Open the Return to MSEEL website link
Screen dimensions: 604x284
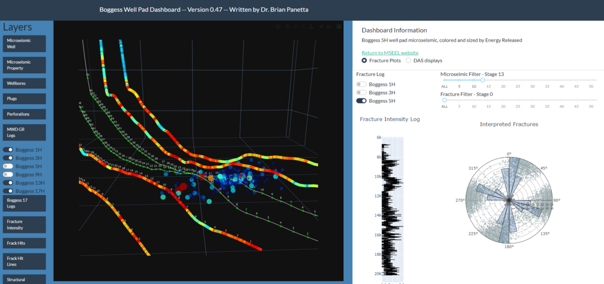coord(390,53)
